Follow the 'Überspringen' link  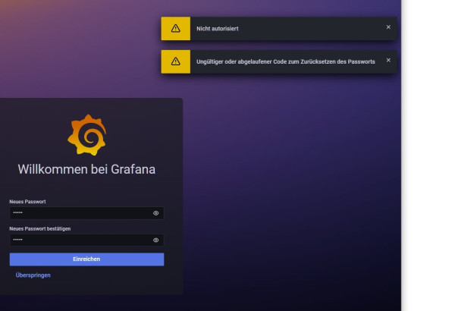point(33,275)
